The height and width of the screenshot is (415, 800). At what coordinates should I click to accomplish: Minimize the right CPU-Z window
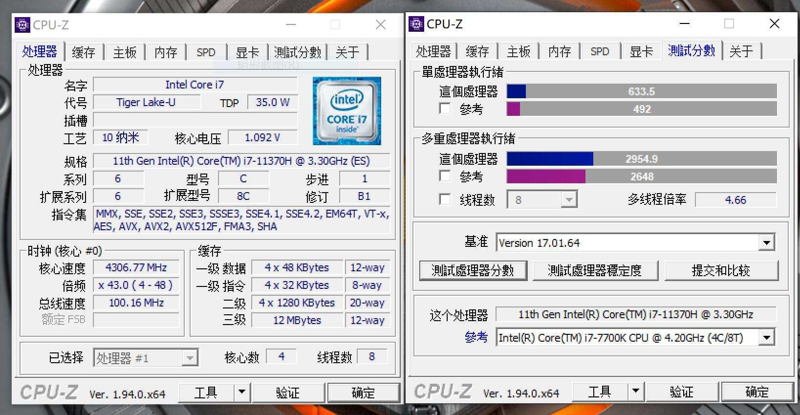tap(685, 23)
